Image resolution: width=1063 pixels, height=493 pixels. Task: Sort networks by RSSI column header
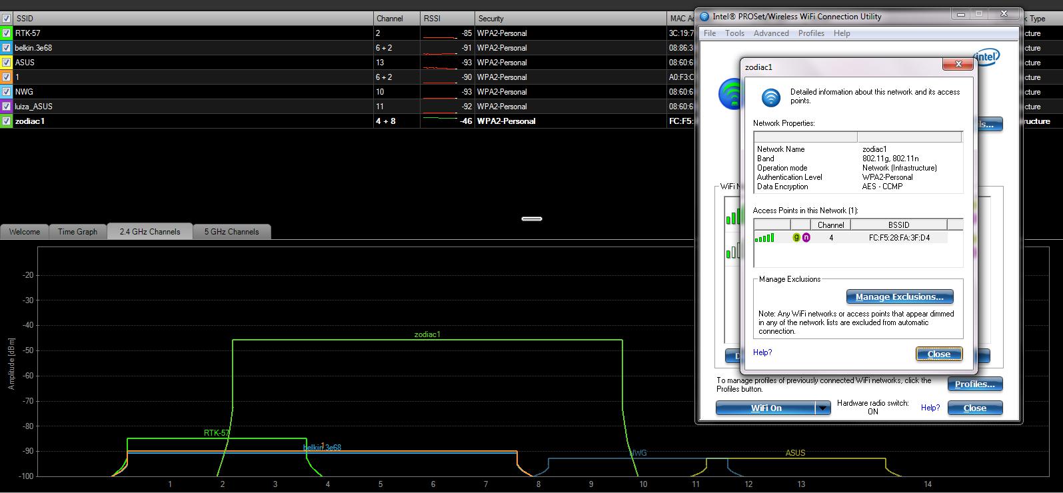(x=447, y=19)
